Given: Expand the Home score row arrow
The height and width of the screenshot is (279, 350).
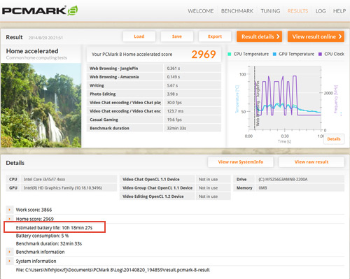Looking at the screenshot, I should coord(10,219).
